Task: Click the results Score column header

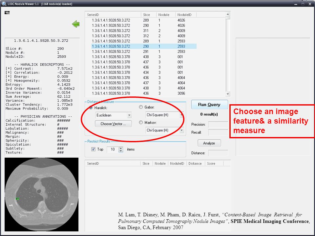Action: pos(214,164)
